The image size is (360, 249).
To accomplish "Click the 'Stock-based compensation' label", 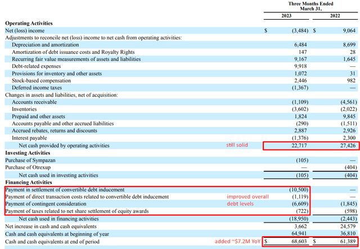I will (x=41, y=80).
